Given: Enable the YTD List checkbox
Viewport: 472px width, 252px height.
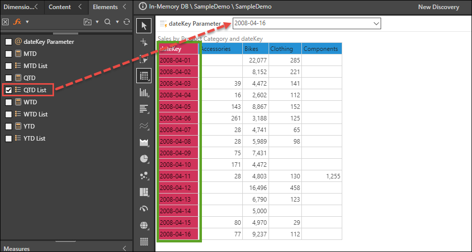Looking at the screenshot, I should (x=8, y=139).
